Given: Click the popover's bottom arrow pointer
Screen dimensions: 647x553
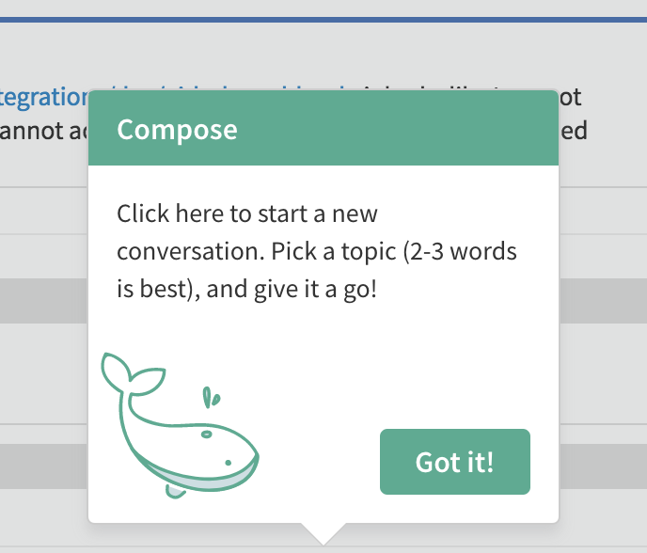Looking at the screenshot, I should (323, 532).
